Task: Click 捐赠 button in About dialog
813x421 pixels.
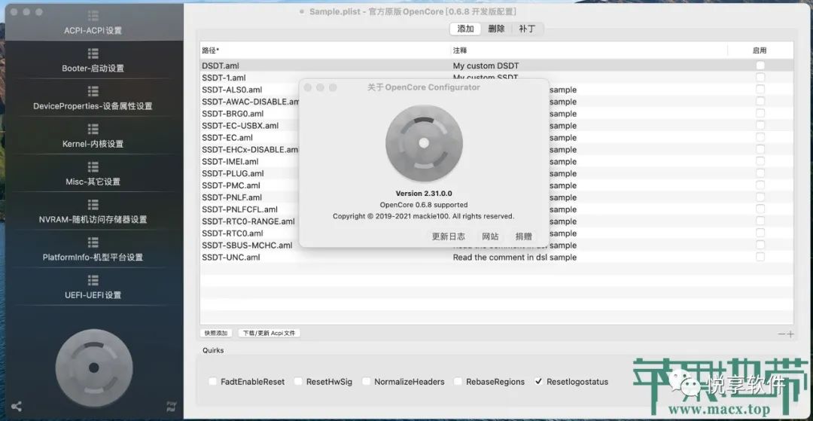Action: click(524, 236)
